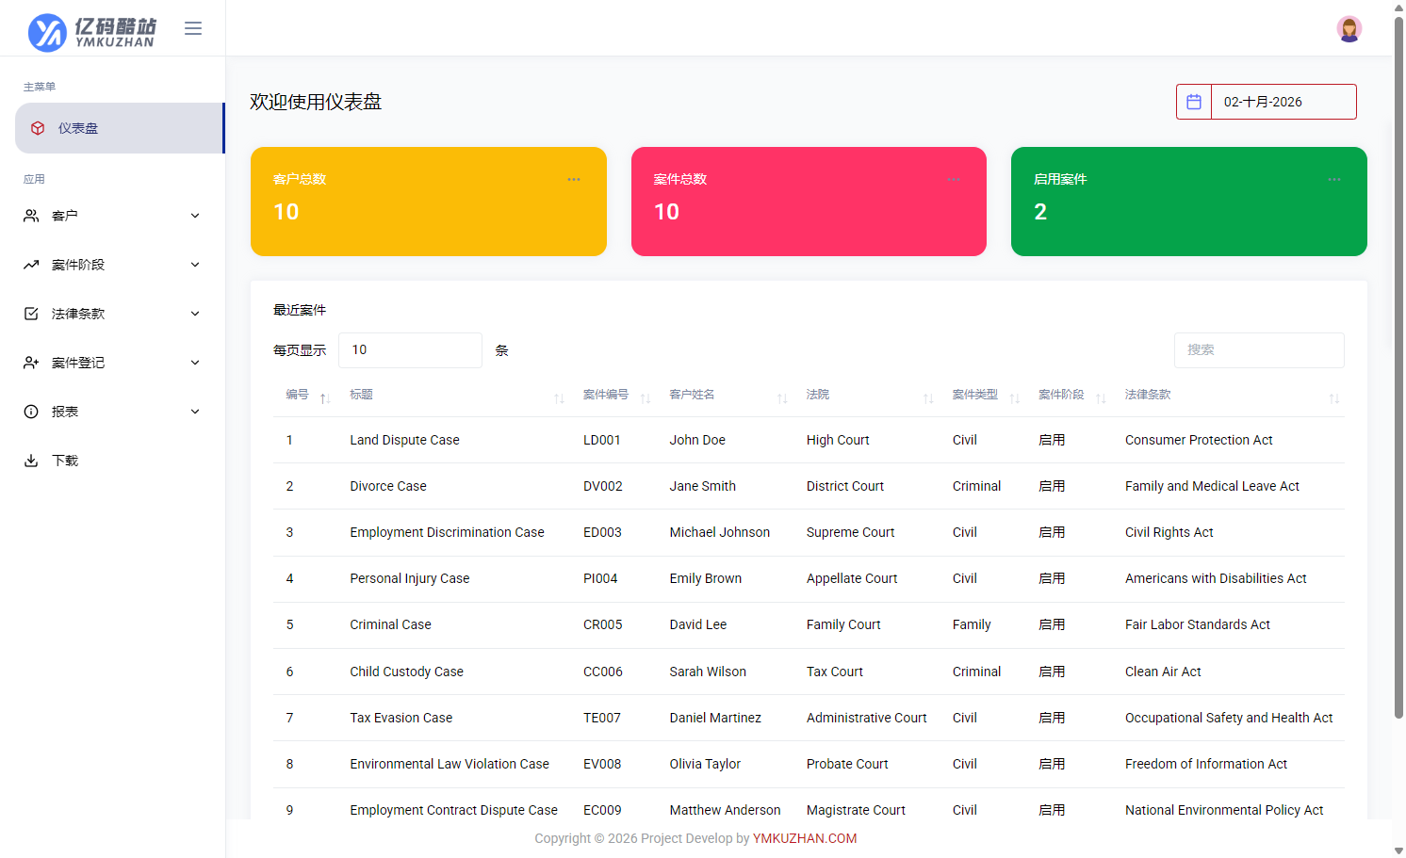Sort table by 客户姓名 column arrows

[x=782, y=398]
